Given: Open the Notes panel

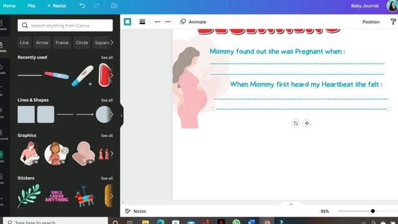Looking at the screenshot, I should (x=136, y=211).
